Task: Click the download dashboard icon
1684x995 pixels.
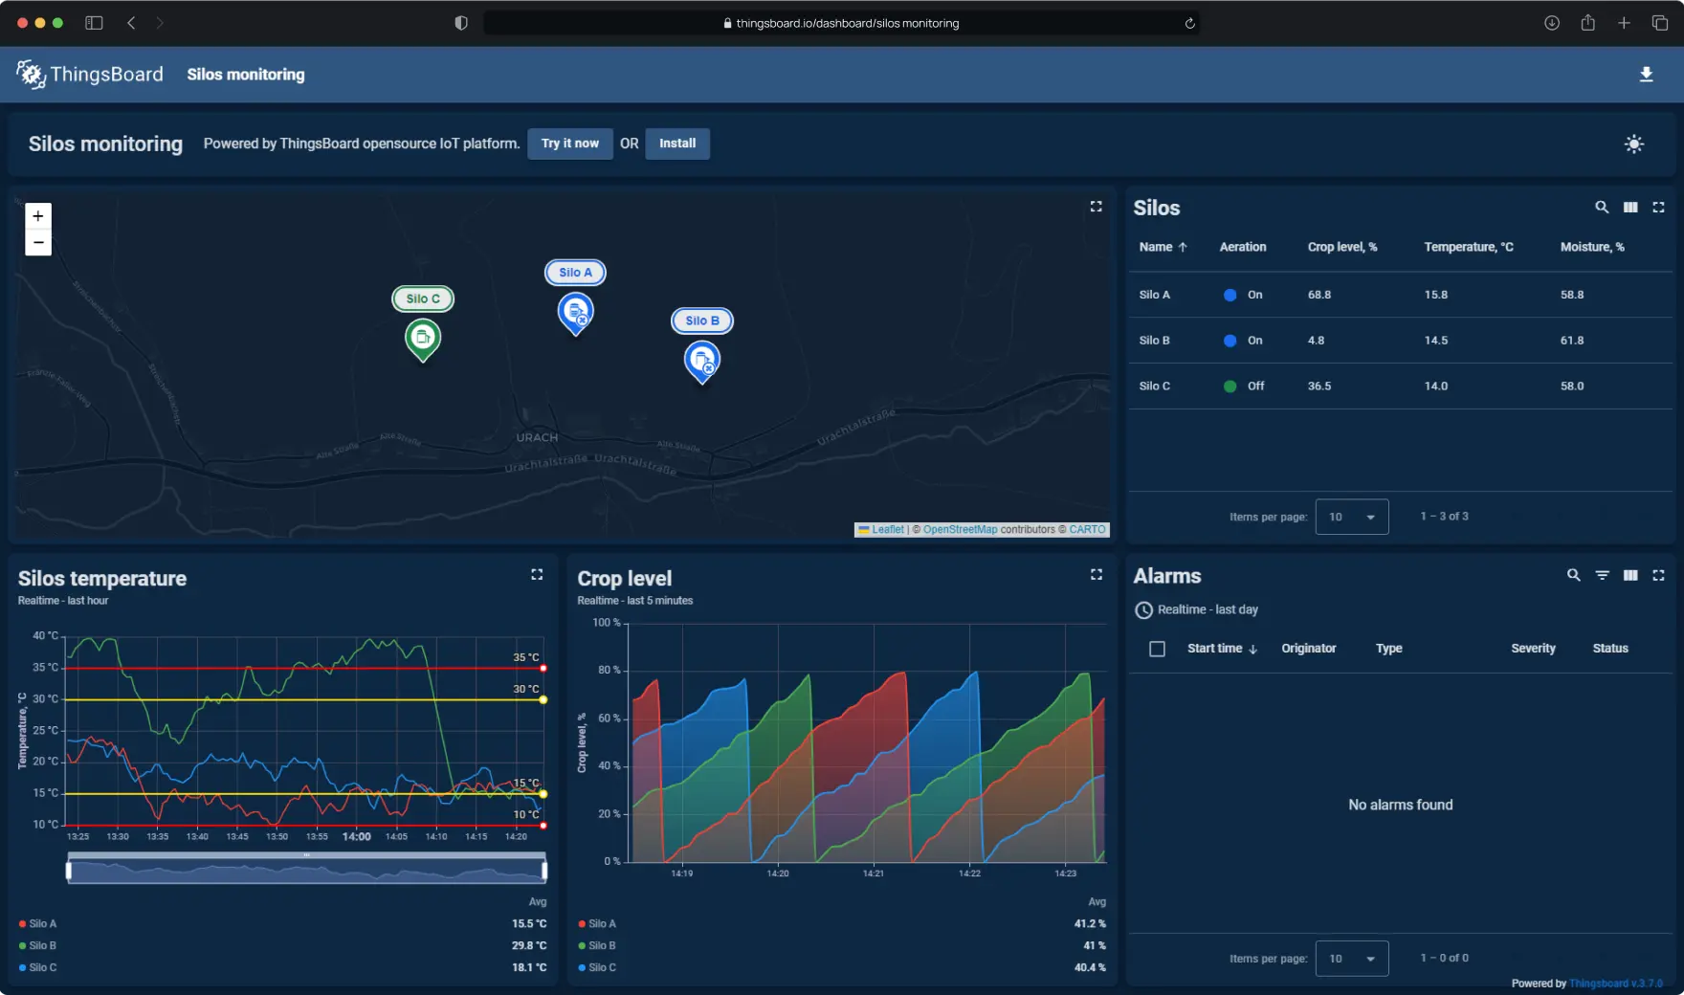Action: click(x=1646, y=75)
